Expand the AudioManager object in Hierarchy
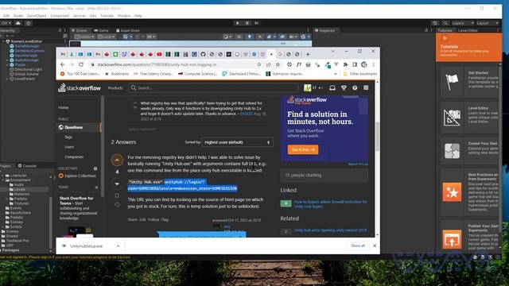509x286 pixels. pos(7,60)
